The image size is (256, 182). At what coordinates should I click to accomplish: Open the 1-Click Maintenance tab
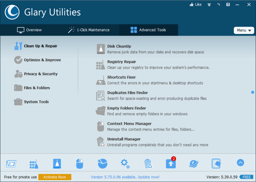click(89, 30)
